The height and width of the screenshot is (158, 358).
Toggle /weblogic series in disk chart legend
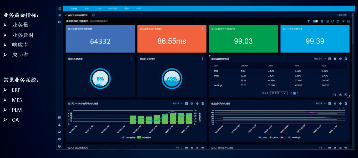coord(294,137)
